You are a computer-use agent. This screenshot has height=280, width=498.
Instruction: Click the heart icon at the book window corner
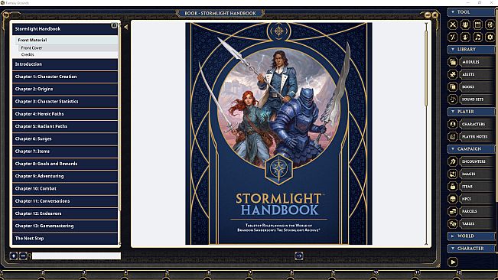coord(5,15)
